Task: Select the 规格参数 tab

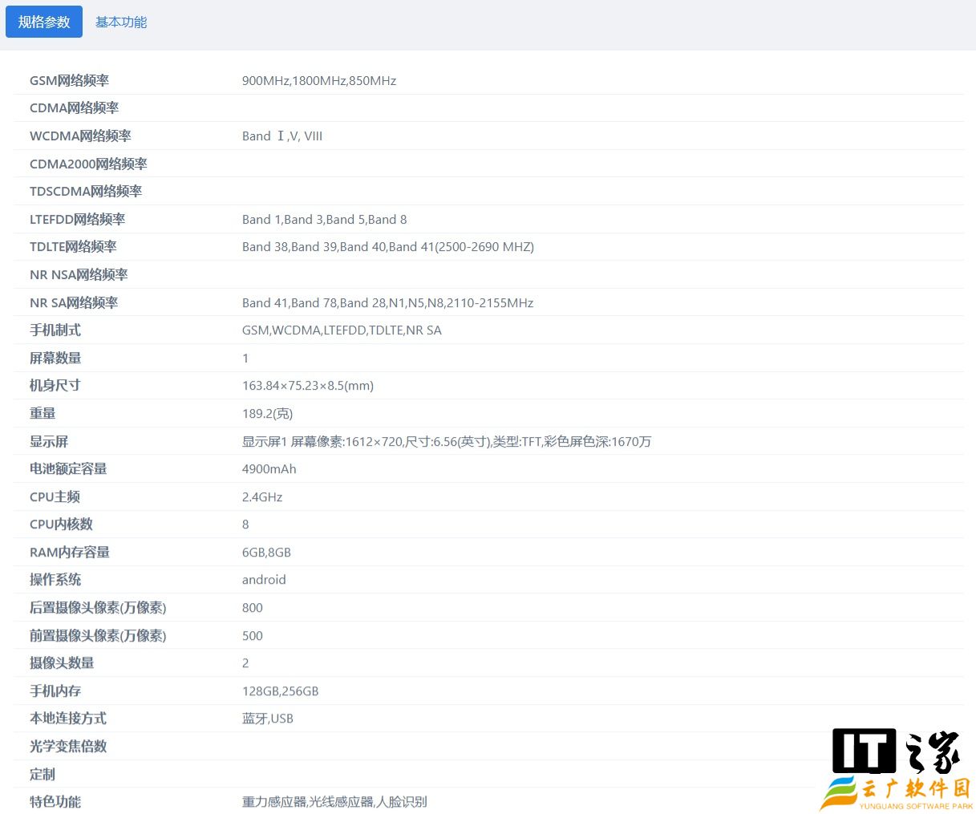Action: pyautogui.click(x=44, y=22)
